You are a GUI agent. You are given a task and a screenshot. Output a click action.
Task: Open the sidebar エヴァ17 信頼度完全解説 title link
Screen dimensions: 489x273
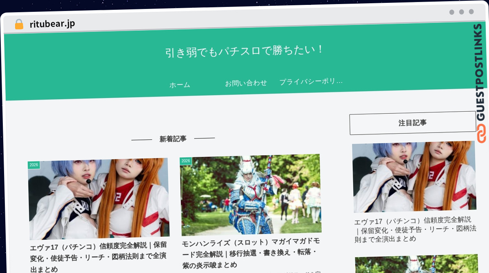tap(415, 229)
